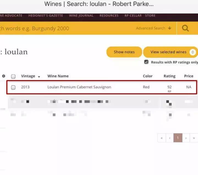Image resolution: width=198 pixels, height=175 pixels.
Task: Click the 2013 vintage cell
Action: tap(25, 87)
